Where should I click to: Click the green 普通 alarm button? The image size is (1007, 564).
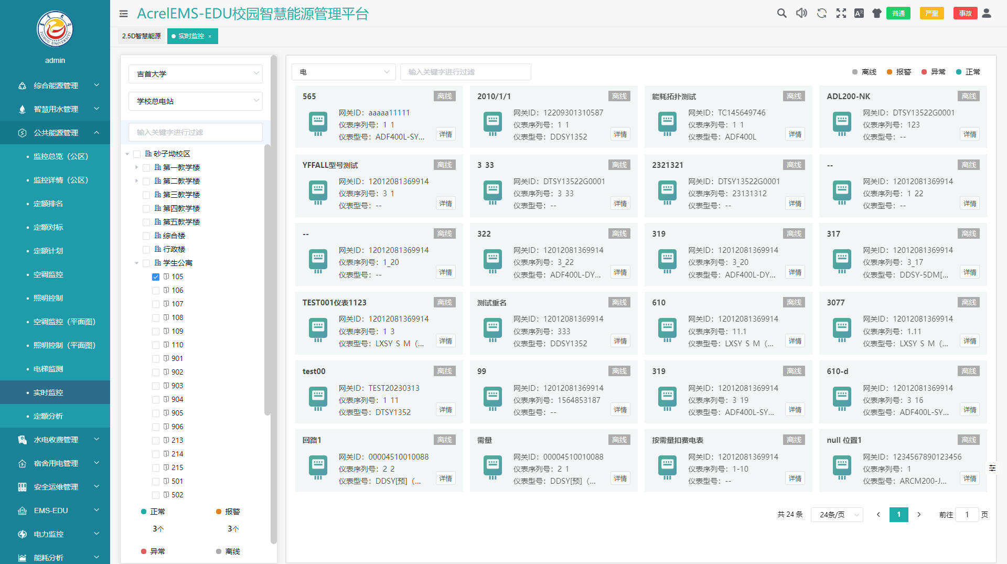click(898, 13)
